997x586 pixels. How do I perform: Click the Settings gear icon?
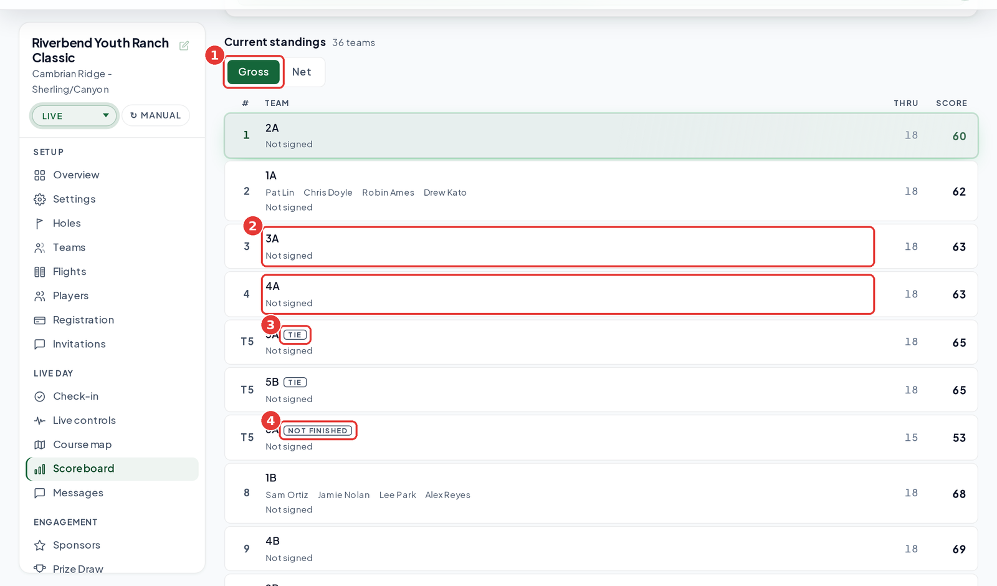click(40, 199)
